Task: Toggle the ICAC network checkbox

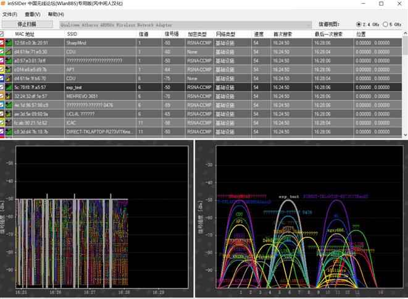Action: click(x=2, y=123)
